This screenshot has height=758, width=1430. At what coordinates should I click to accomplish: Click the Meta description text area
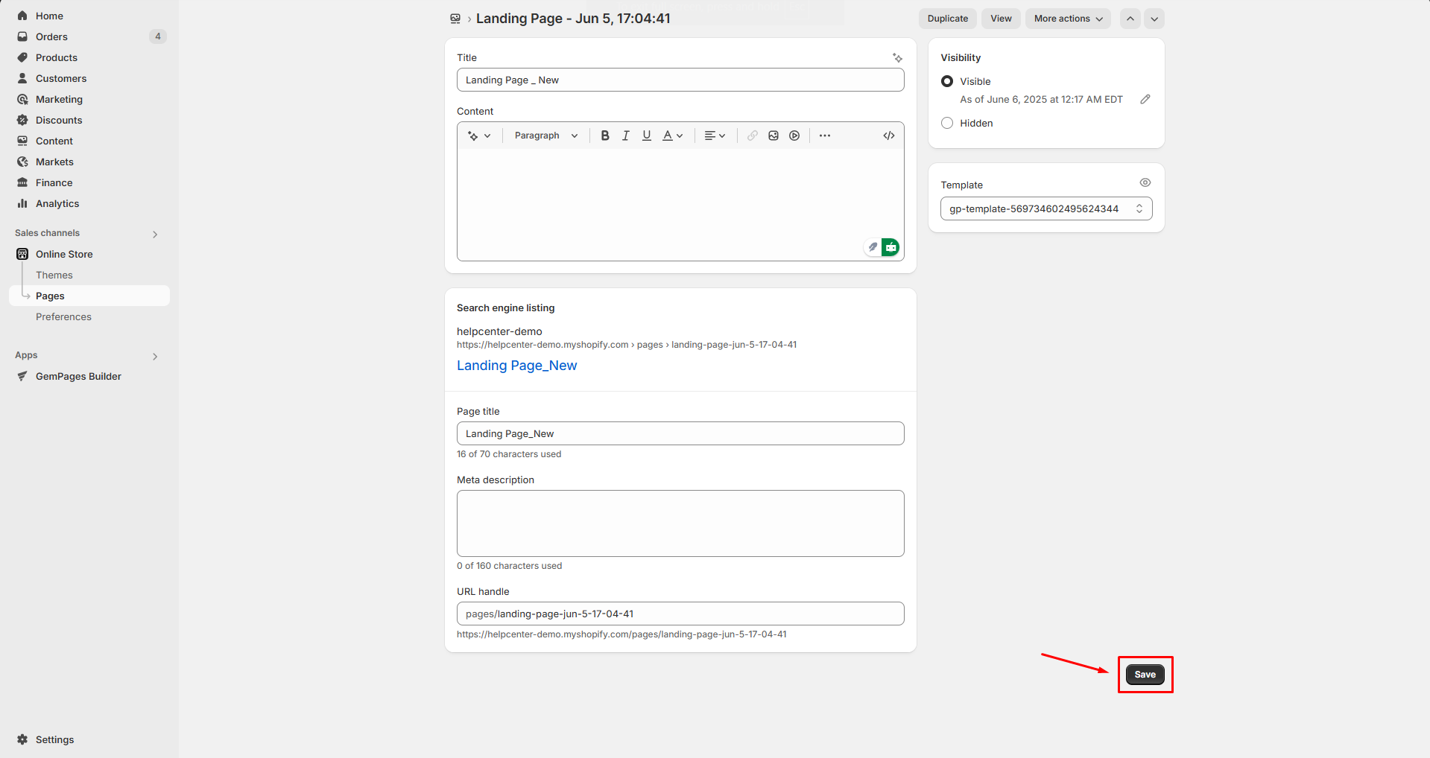point(680,523)
